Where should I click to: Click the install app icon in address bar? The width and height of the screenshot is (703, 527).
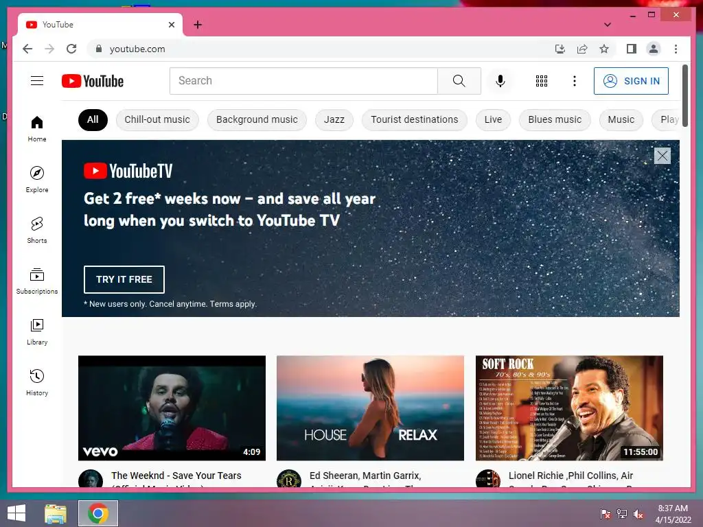click(560, 49)
